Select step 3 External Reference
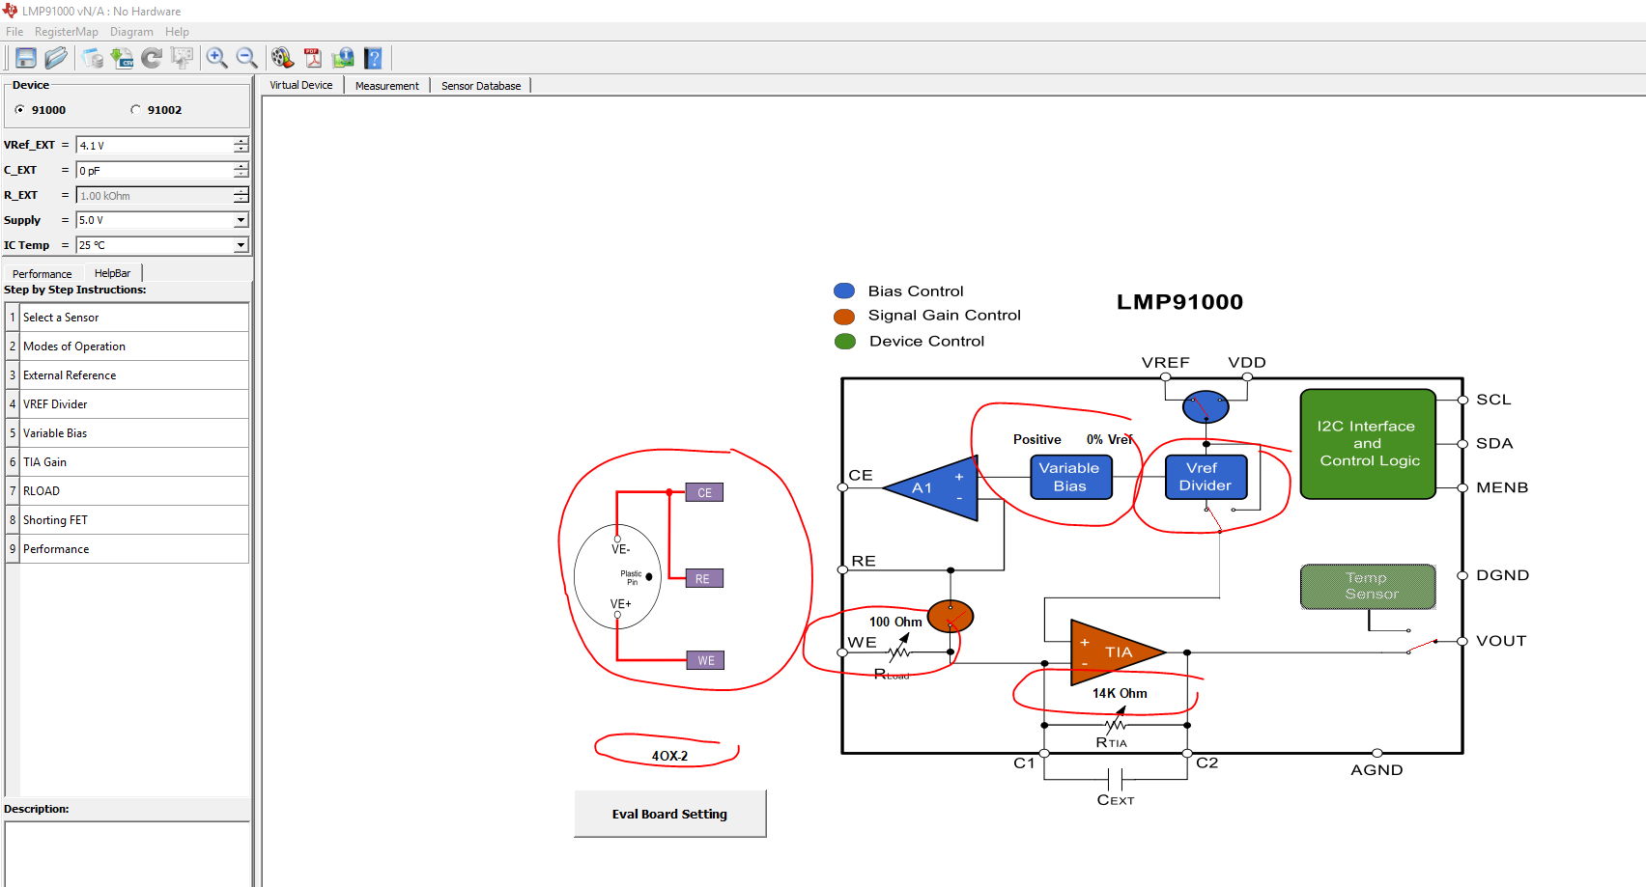 tap(127, 375)
